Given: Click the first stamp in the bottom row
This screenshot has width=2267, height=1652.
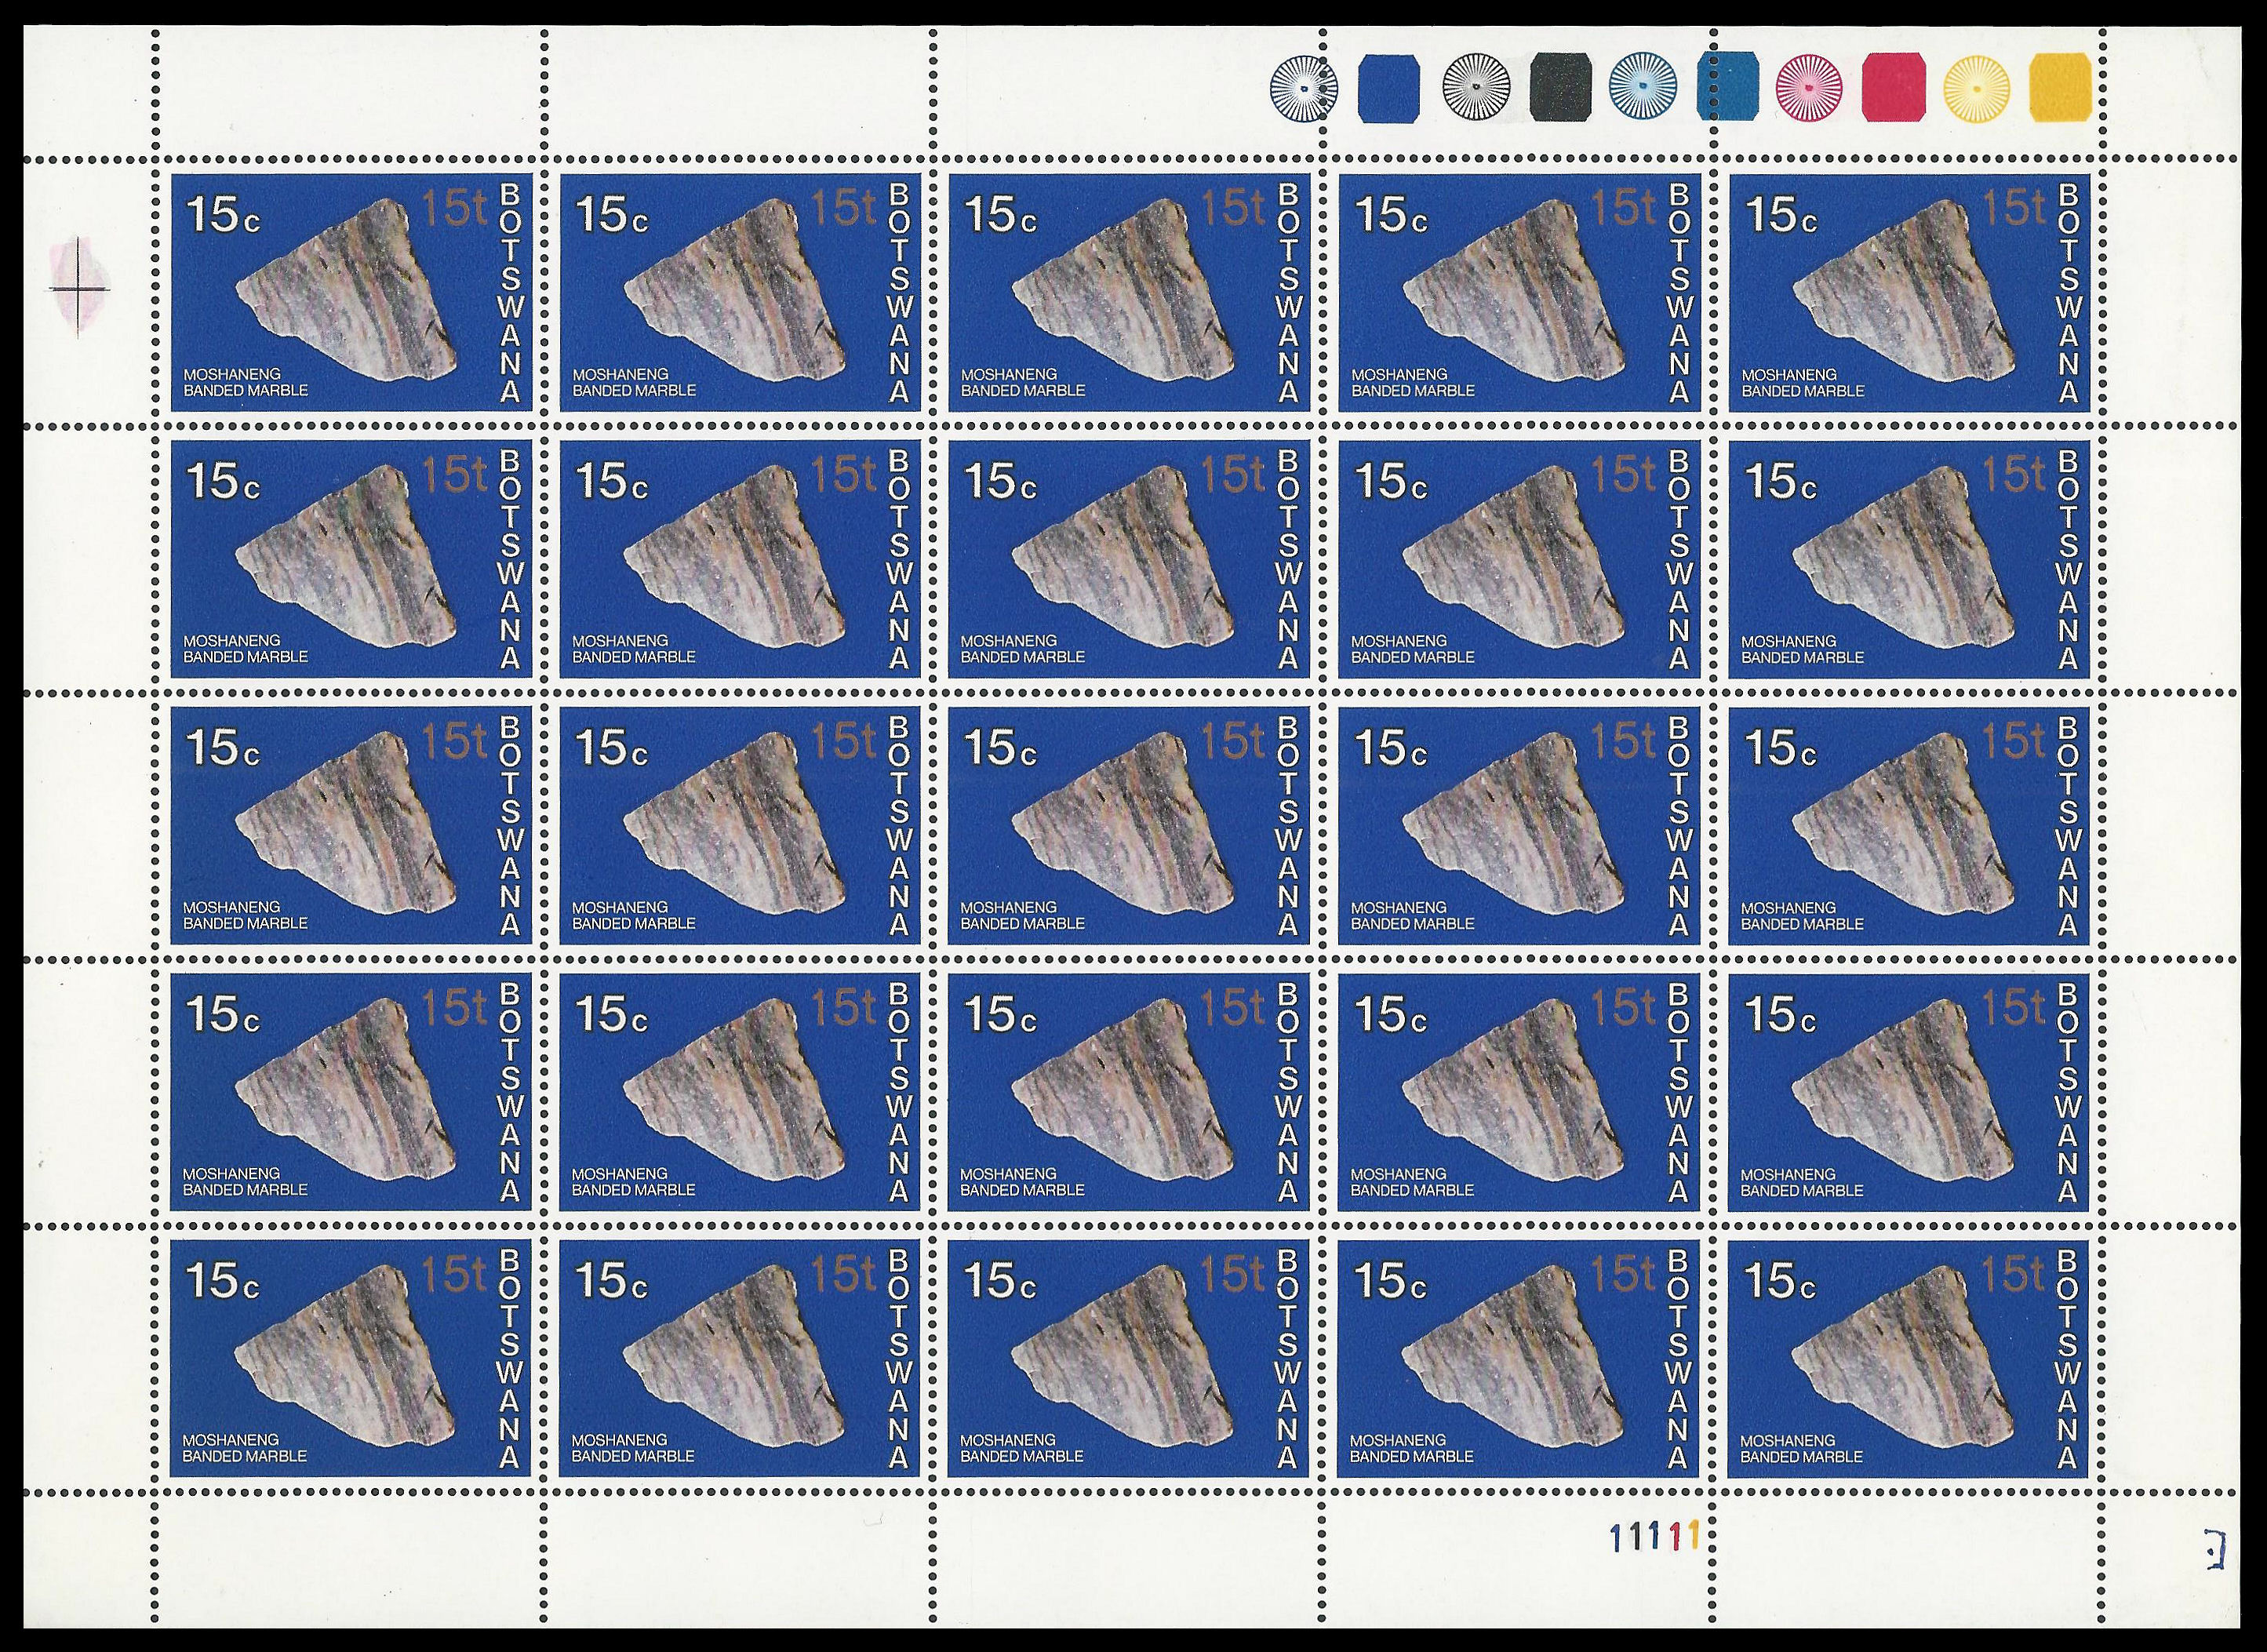Looking at the screenshot, I should 350,1358.
